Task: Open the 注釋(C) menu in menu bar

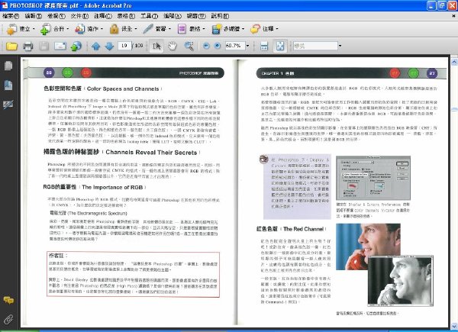Action: click(x=103, y=16)
